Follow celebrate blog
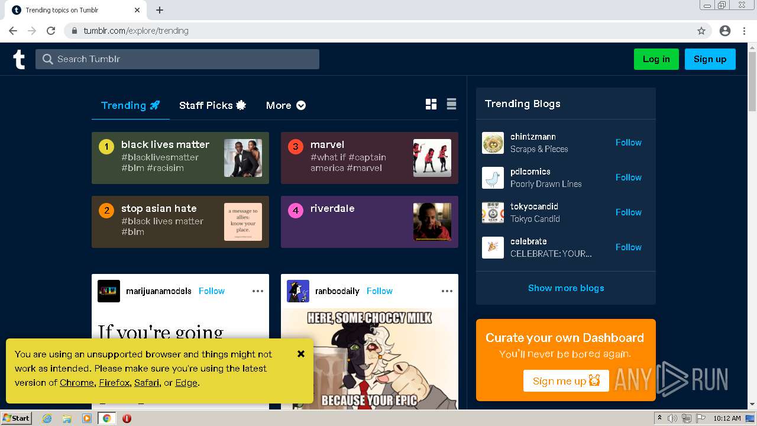Screen dimensions: 757x426 [628, 247]
